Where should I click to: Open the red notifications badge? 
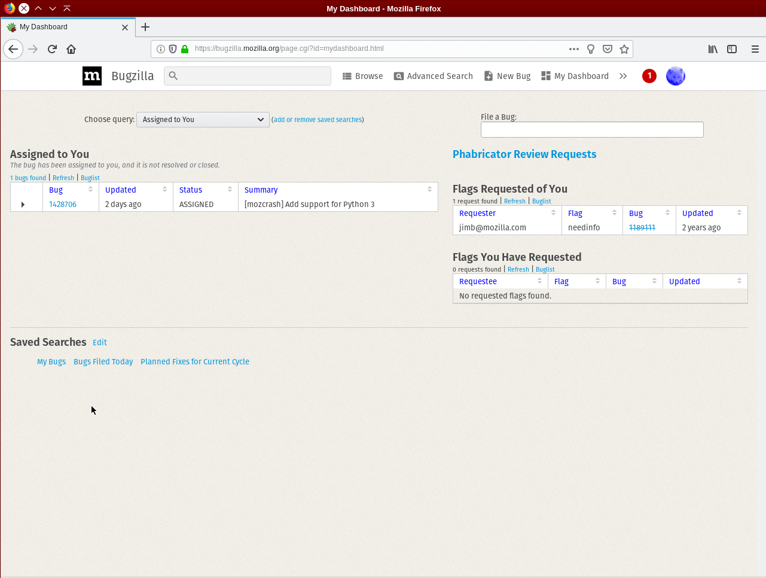point(649,76)
